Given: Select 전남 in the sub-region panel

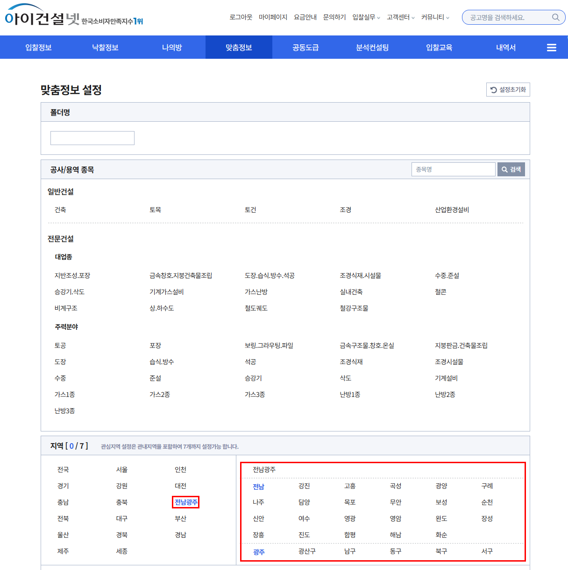Looking at the screenshot, I should tap(258, 487).
